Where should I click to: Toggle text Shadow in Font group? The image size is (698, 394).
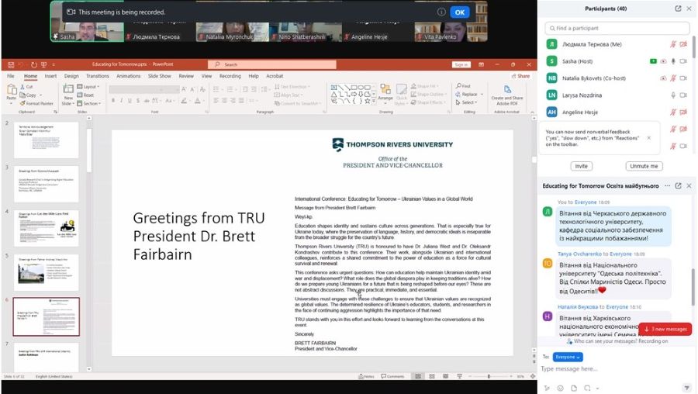[x=138, y=101]
